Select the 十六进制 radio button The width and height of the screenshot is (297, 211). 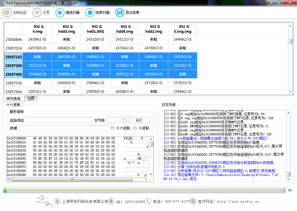tap(112, 128)
